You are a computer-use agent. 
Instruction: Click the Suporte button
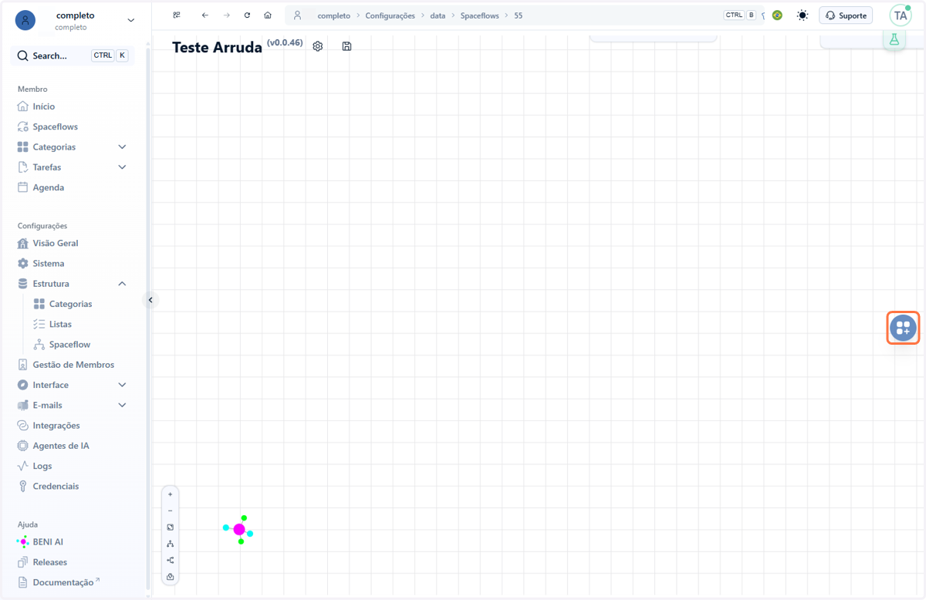click(846, 15)
